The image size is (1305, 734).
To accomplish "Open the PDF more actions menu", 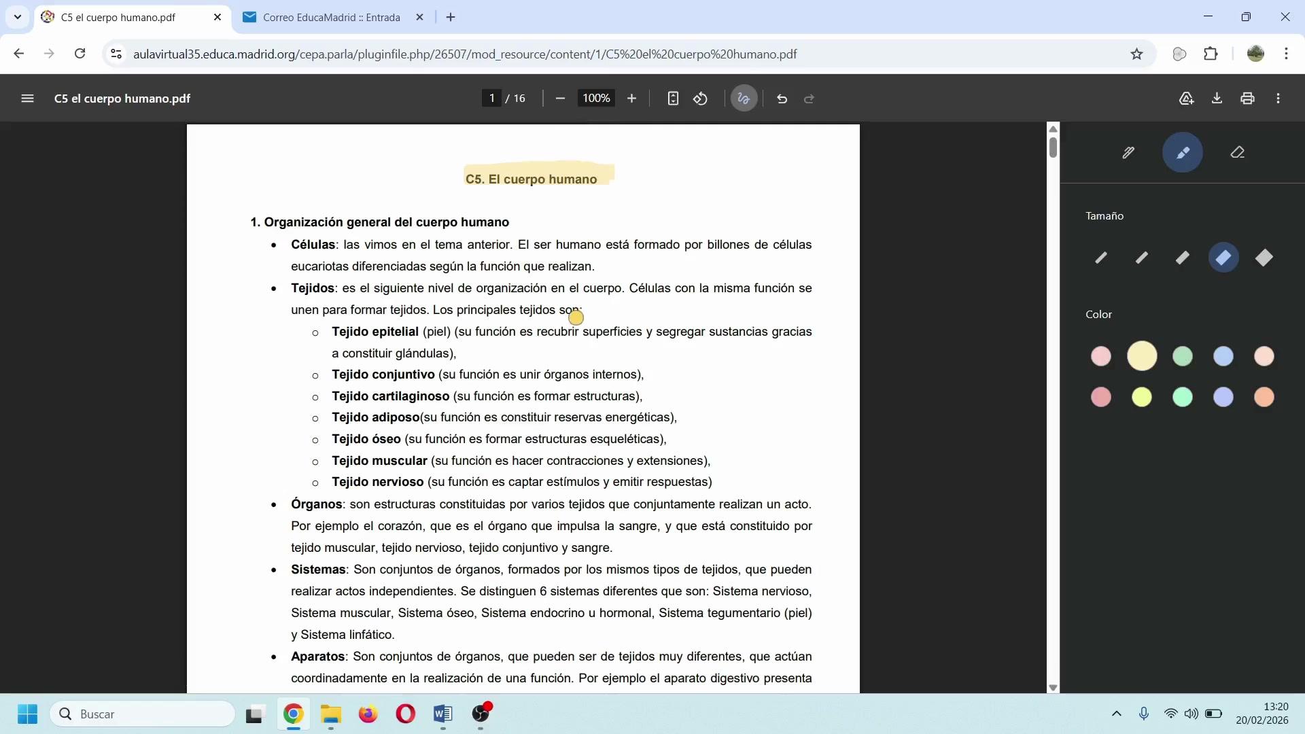I will point(1278,99).
